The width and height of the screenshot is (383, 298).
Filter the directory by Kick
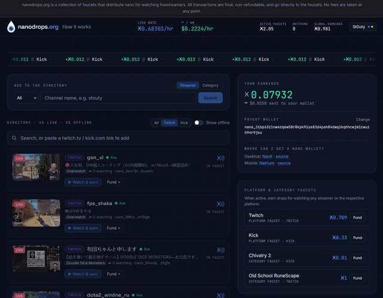coord(184,123)
